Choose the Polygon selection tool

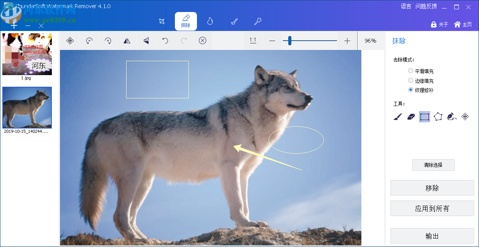(438, 117)
